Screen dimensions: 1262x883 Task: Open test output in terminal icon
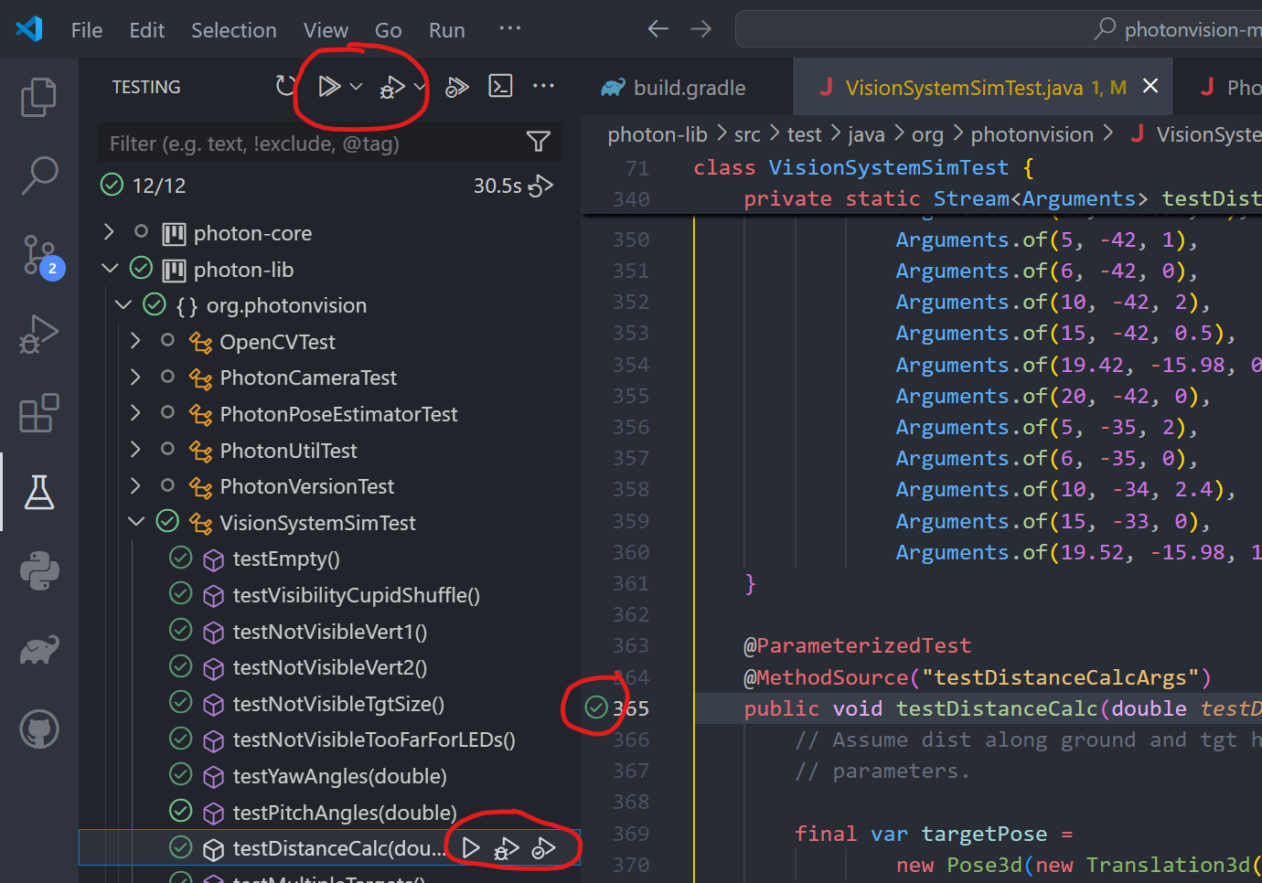(x=500, y=86)
